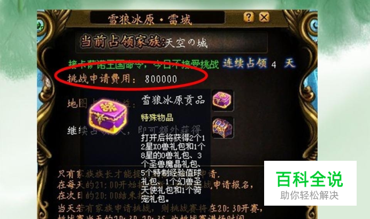Click the 特殊物品 item type label
Image resolution: width=370 pixels, height=219 pixels.
157,117
